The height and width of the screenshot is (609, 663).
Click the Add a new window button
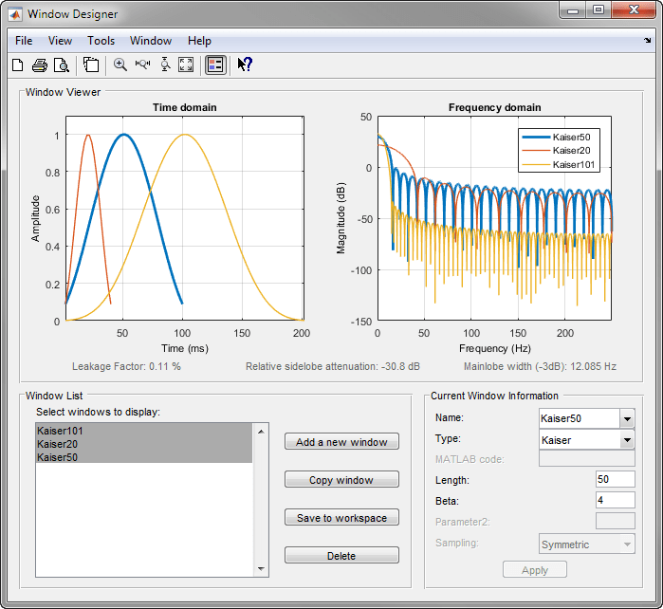click(x=341, y=442)
